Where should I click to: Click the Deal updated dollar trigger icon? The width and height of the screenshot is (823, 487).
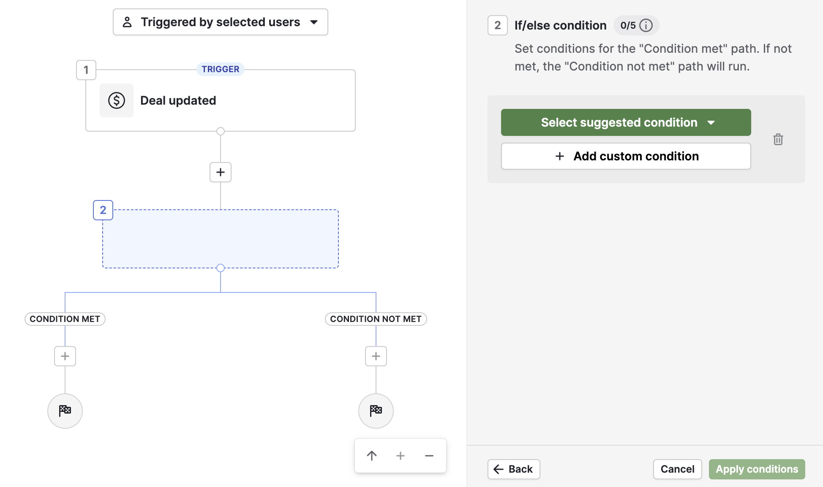click(x=116, y=100)
